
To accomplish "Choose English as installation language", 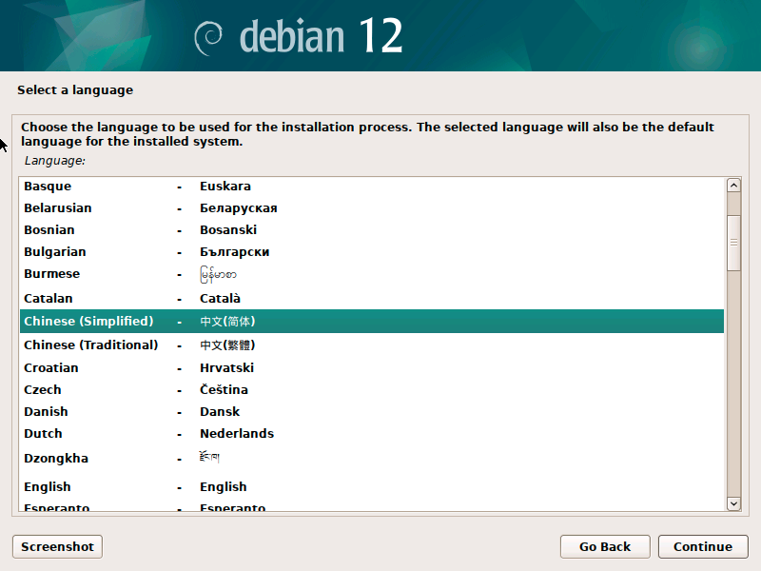I will (372, 487).
